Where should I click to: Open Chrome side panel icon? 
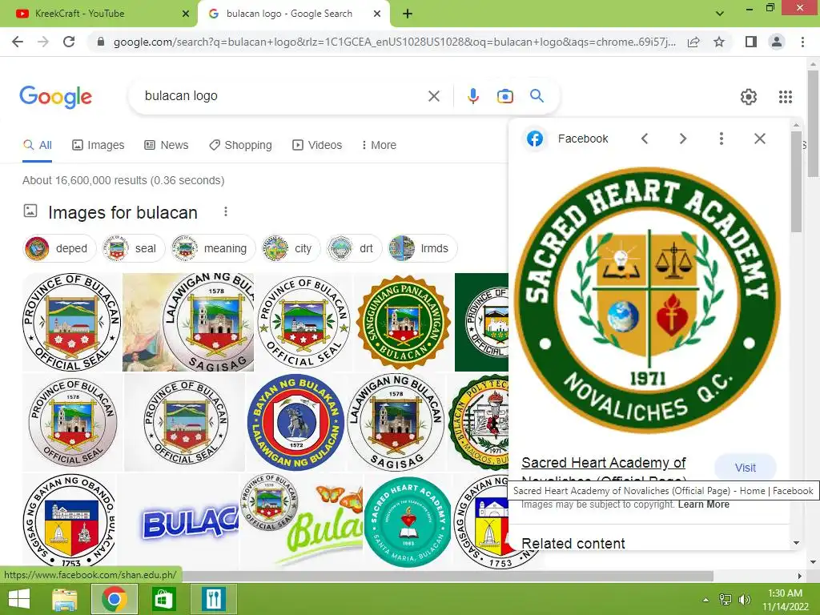pos(751,42)
